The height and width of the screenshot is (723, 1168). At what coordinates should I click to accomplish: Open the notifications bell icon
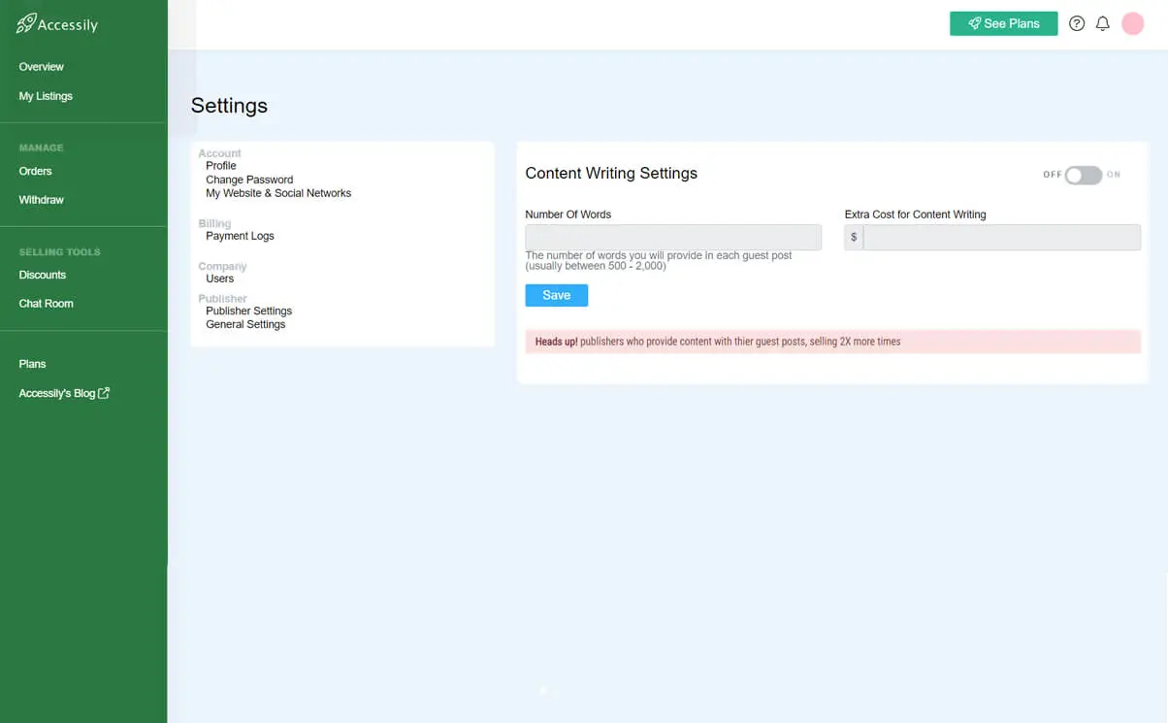[x=1103, y=23]
